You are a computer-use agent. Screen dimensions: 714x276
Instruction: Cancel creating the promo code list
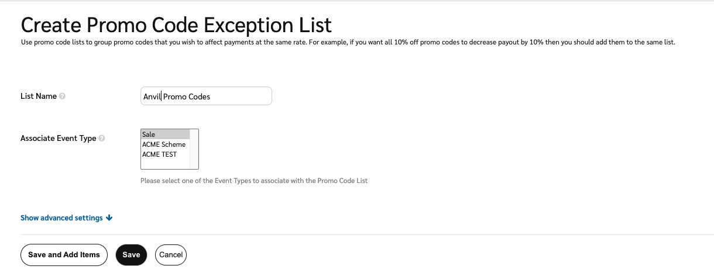pos(171,255)
